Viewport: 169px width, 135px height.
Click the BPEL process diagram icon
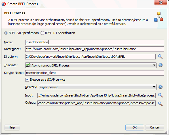pyautogui.click(x=159, y=17)
